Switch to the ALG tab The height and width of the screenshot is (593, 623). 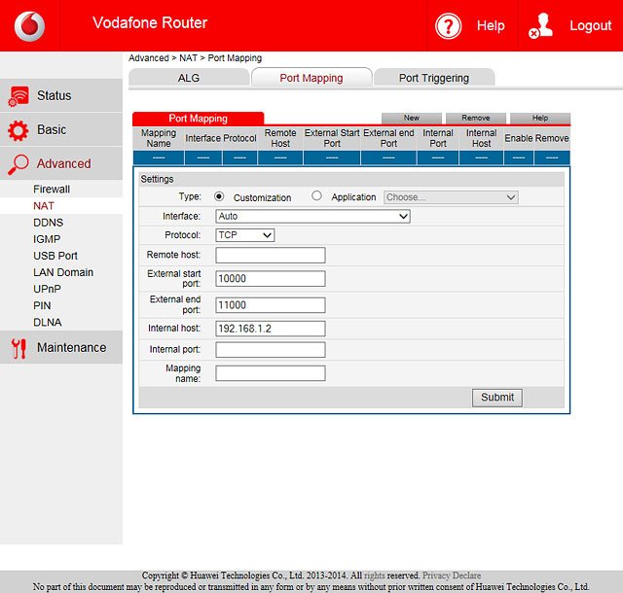(x=188, y=78)
